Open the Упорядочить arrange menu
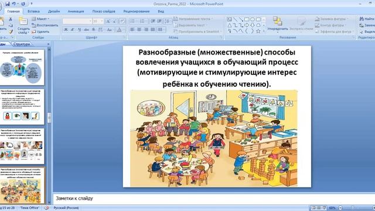This screenshot has width=375, height=211. point(278,25)
